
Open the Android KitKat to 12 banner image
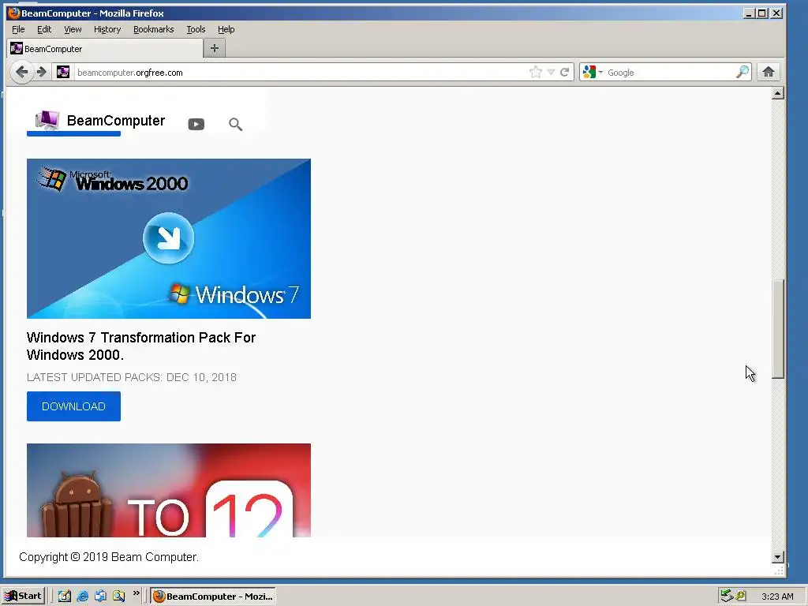pyautogui.click(x=169, y=490)
